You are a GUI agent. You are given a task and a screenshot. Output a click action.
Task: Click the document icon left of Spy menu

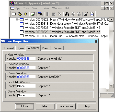click(12, 8)
